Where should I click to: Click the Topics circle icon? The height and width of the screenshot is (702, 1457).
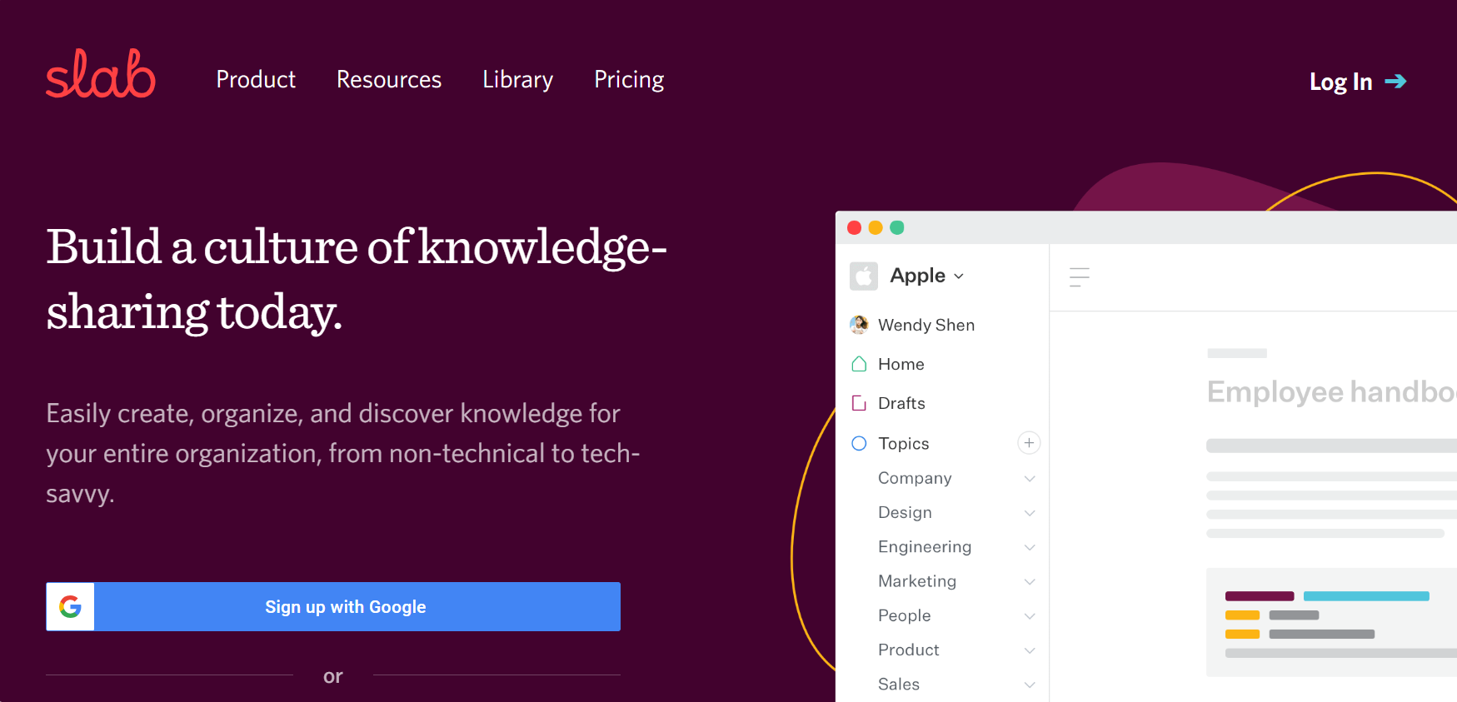tap(859, 443)
